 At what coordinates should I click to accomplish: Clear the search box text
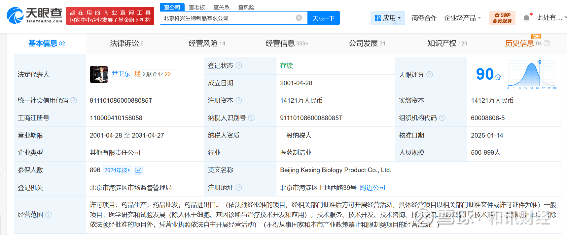click(x=299, y=18)
